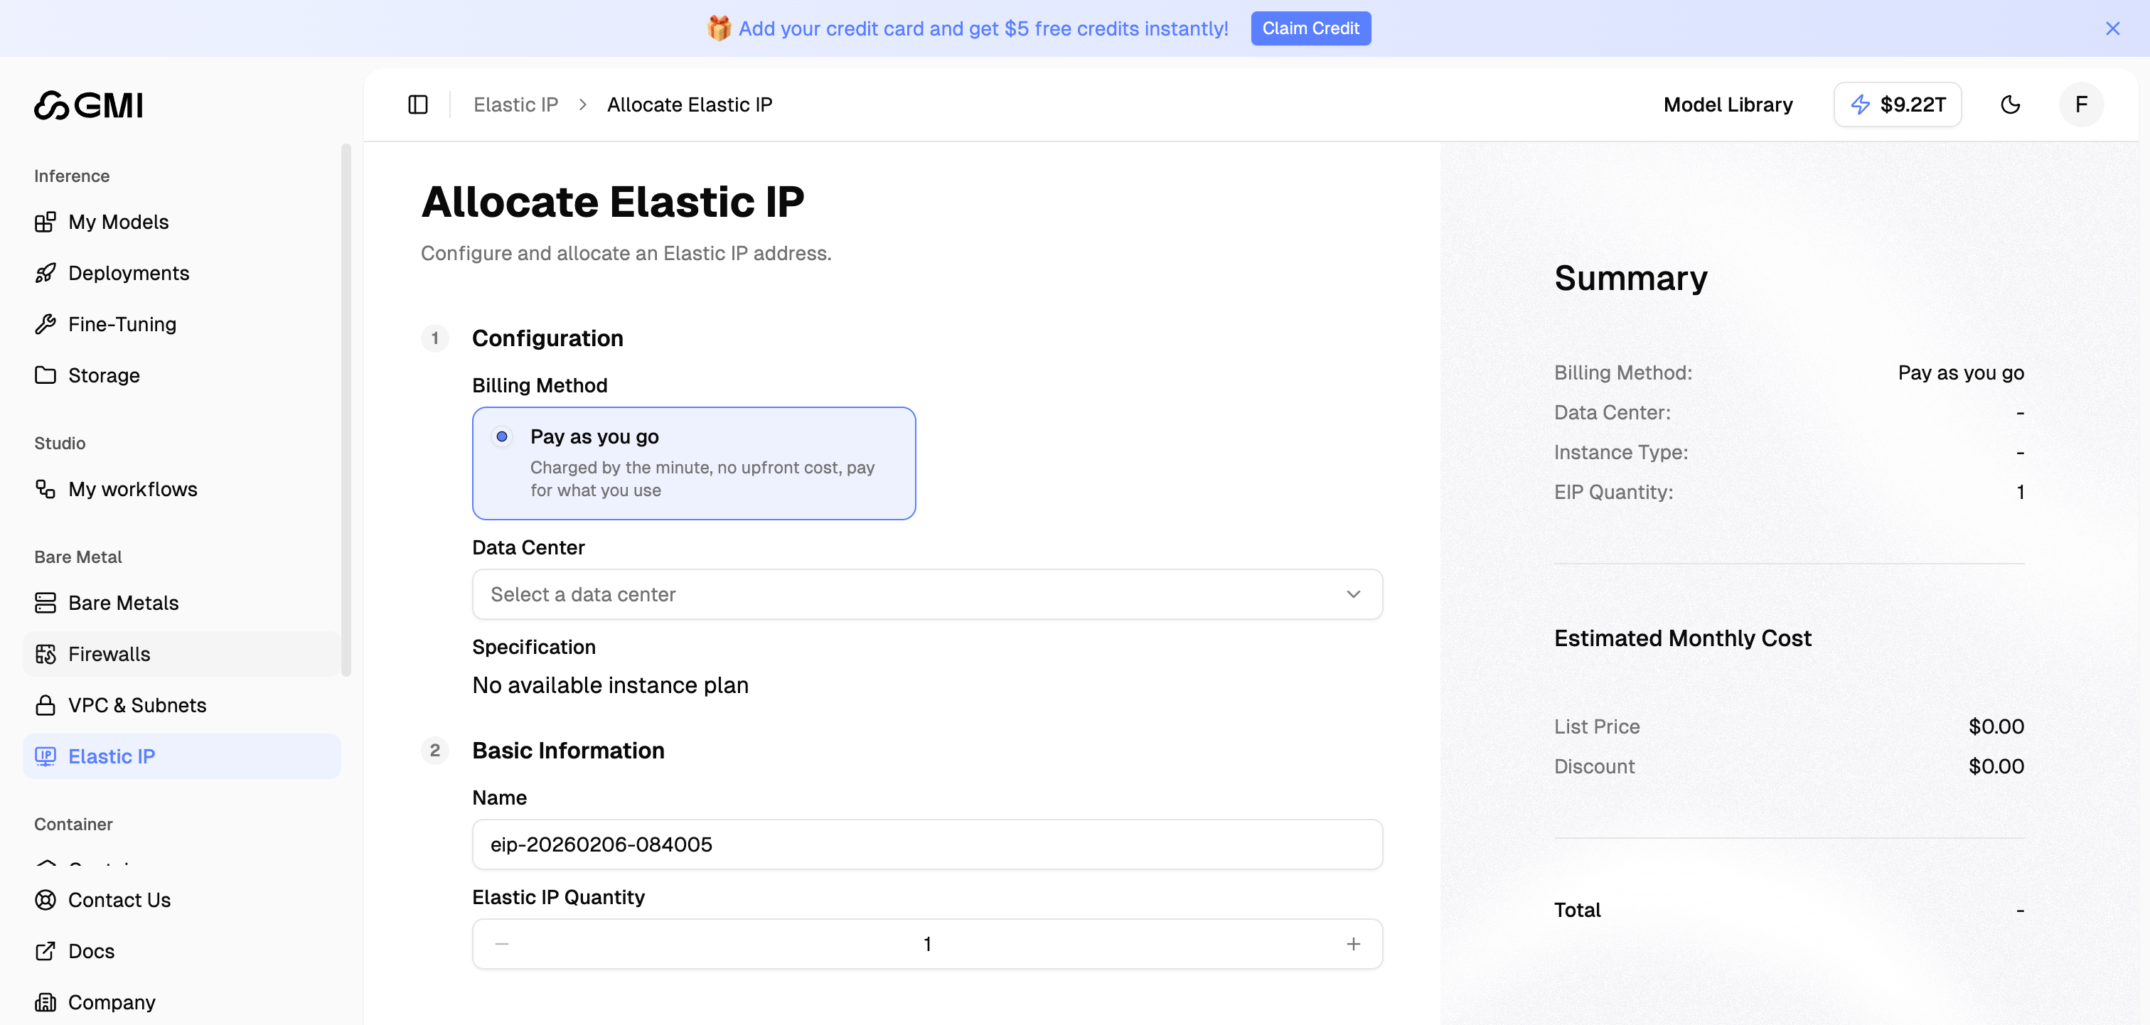Viewport: 2150px width, 1025px height.
Task: Decrease Elastic IP Quantity with minus stepper
Action: coord(502,943)
